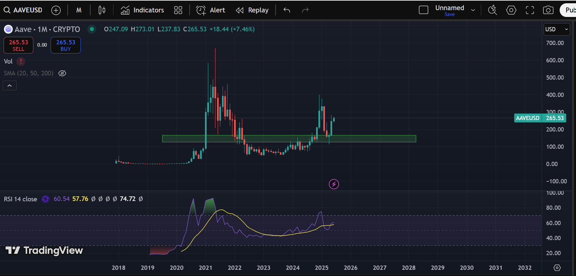Save the layout via Save link

[x=449, y=14]
